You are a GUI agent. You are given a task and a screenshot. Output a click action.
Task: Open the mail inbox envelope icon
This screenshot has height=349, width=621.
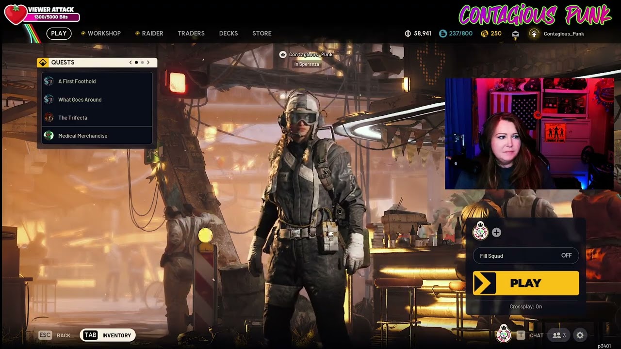(515, 34)
